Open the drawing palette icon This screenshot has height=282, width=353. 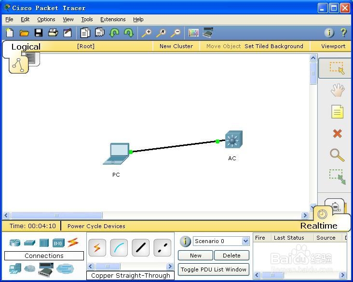click(x=193, y=33)
